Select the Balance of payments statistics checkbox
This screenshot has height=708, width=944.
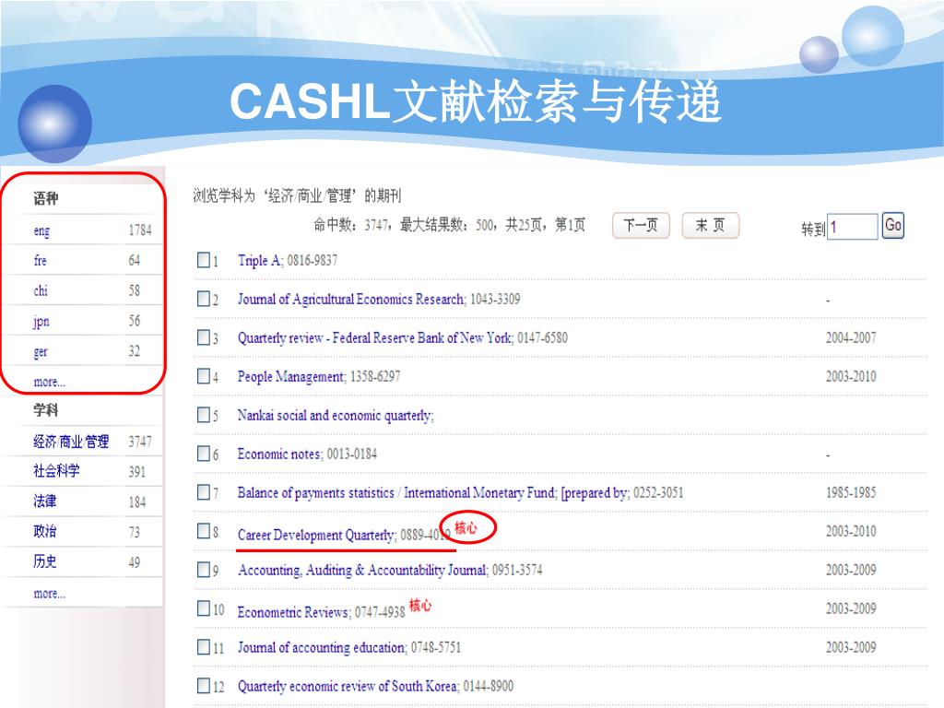click(204, 492)
